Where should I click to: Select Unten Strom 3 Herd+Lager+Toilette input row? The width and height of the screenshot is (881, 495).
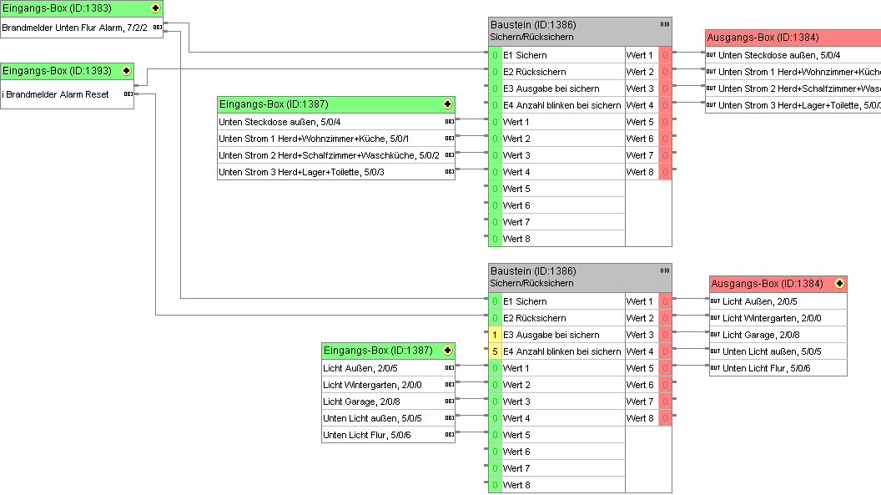(330, 172)
